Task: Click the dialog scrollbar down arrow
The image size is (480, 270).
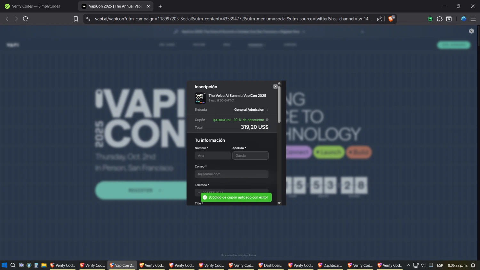Action: coord(279,203)
